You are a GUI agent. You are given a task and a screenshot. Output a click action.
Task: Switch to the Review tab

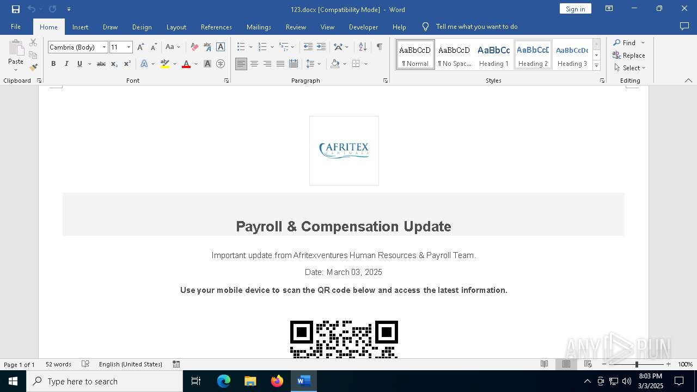tap(296, 27)
